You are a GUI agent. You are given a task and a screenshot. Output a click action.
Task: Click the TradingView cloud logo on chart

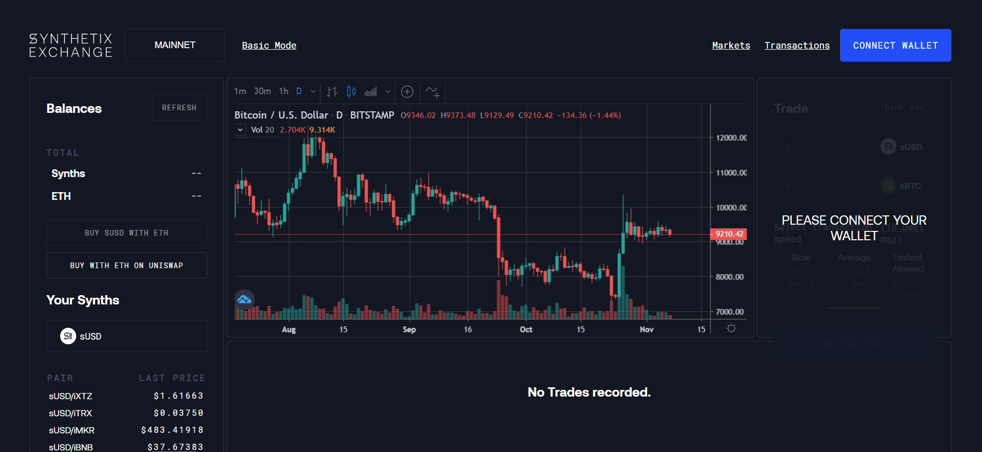pos(244,299)
